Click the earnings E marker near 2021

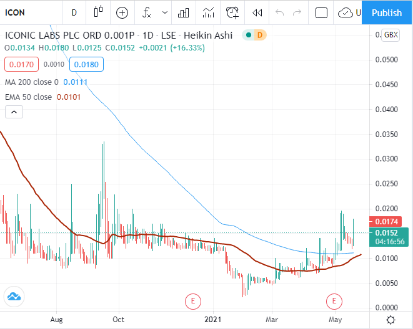tap(193, 301)
